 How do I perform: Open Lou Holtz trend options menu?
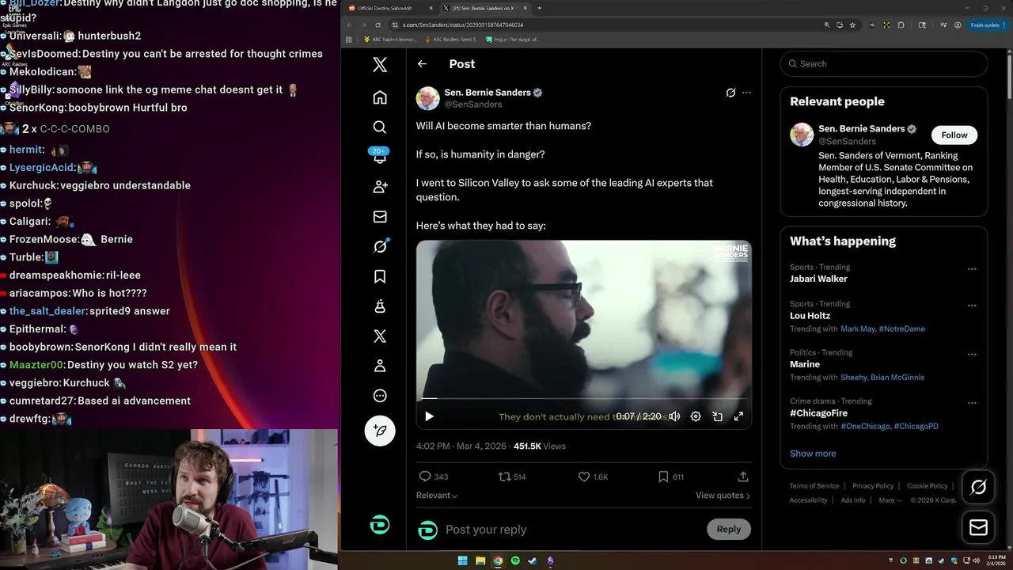pyautogui.click(x=972, y=306)
